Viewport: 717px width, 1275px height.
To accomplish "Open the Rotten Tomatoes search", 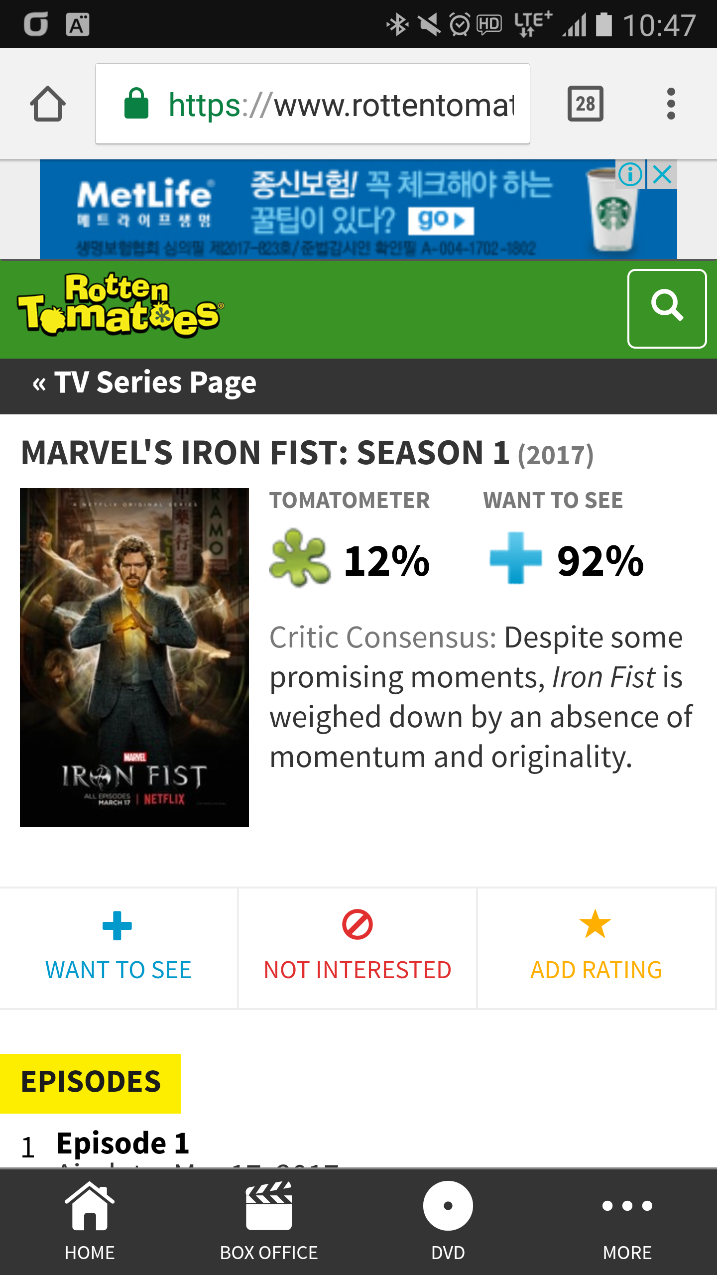I will [x=667, y=308].
